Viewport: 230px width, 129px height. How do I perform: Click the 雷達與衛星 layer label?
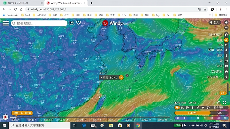(x=215, y=35)
